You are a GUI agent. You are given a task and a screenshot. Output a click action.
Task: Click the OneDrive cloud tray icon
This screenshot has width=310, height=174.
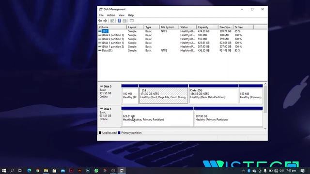coord(254,171)
